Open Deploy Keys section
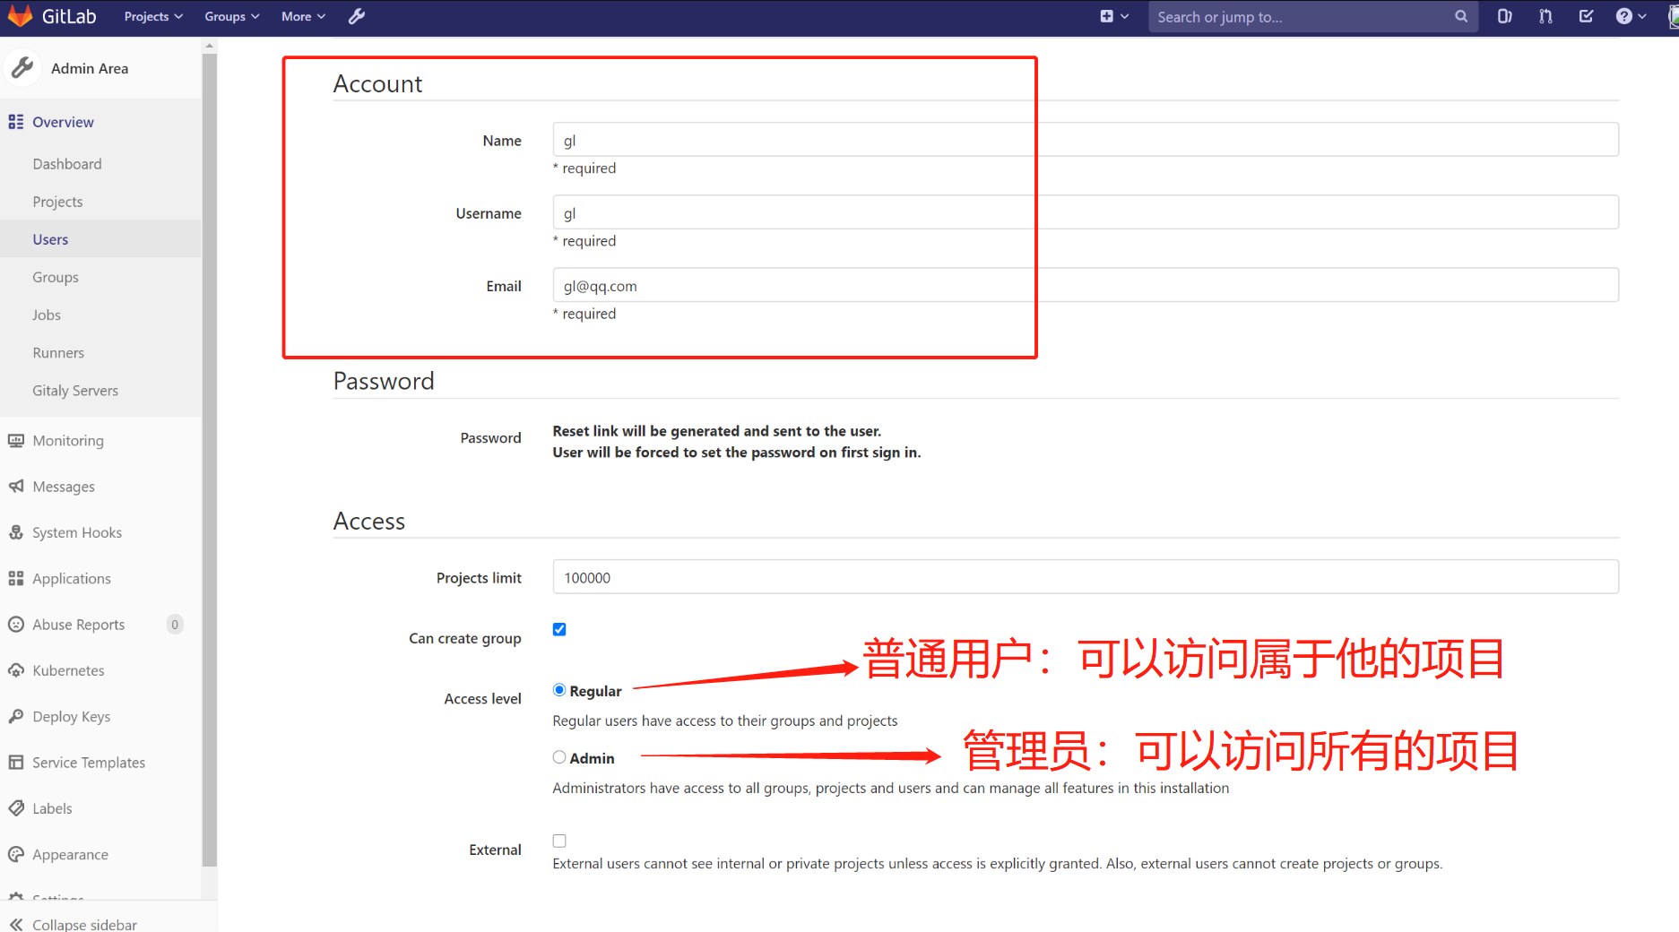 (72, 717)
